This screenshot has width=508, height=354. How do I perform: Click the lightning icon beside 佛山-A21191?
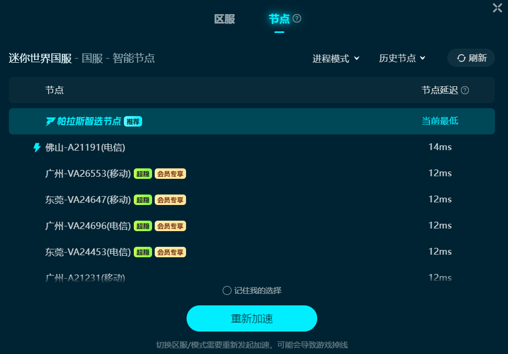click(x=37, y=147)
